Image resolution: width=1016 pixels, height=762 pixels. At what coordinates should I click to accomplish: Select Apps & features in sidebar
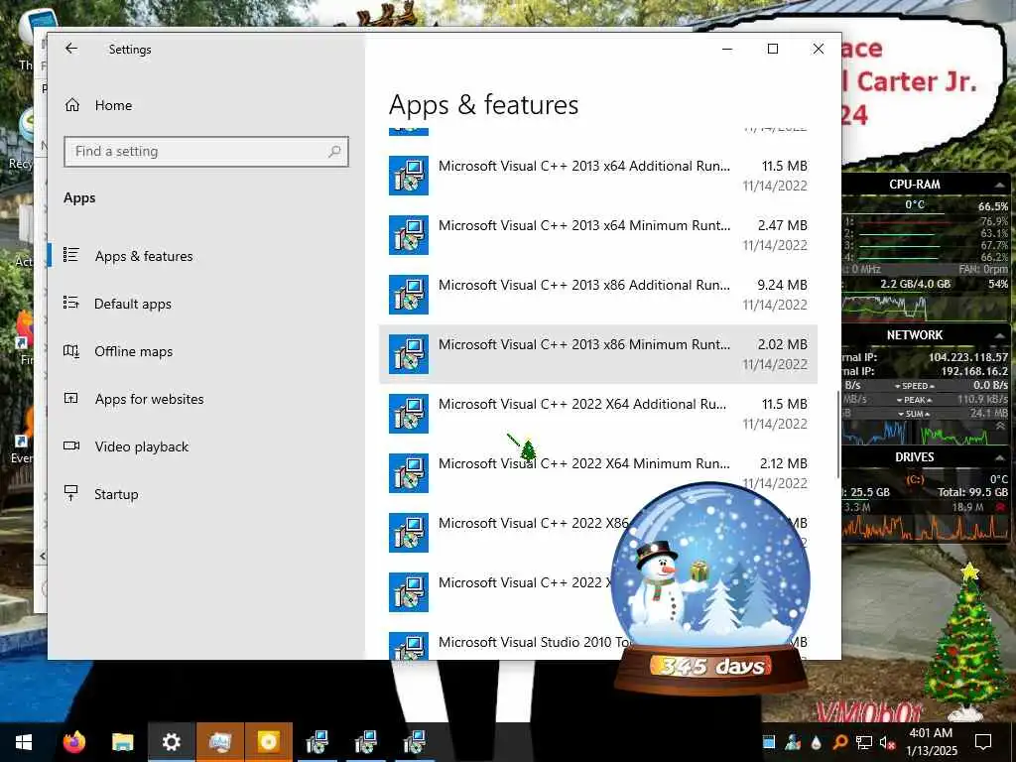pyautogui.click(x=144, y=256)
